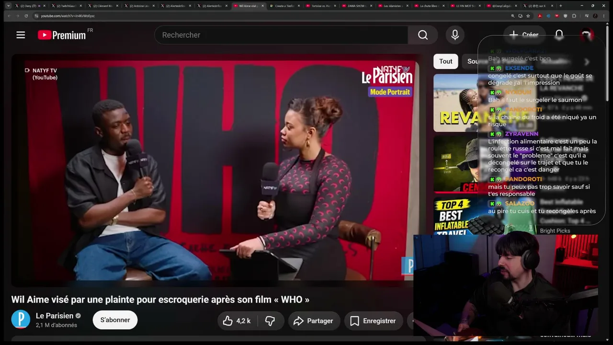Click the EKSENDE chat username
Image resolution: width=613 pixels, height=345 pixels.
point(519,68)
